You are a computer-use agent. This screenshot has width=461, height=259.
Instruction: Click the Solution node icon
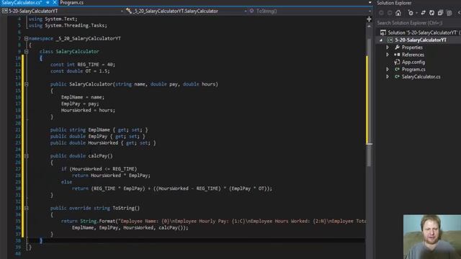[382, 32]
